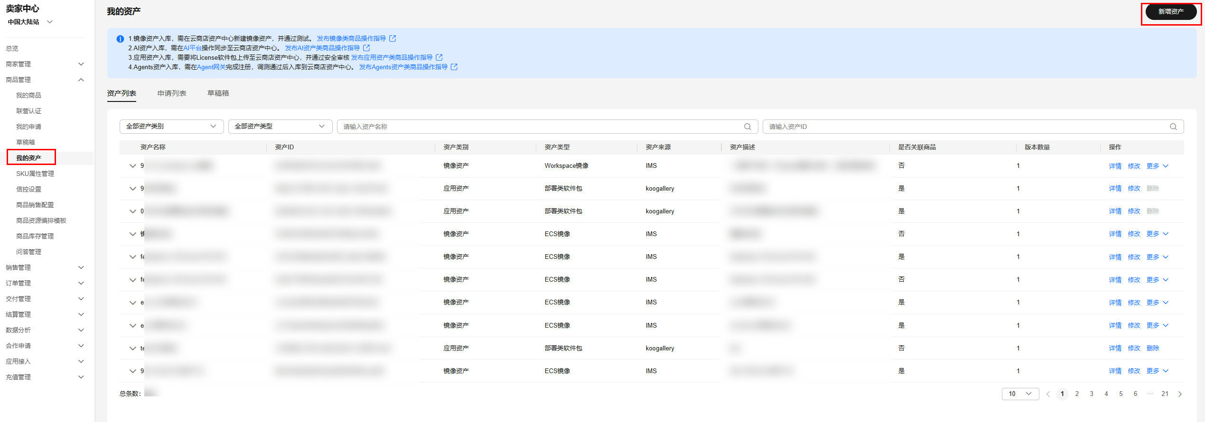The width and height of the screenshot is (1205, 422).
Task: Open the 全部资产类别 dropdown
Action: pyautogui.click(x=171, y=127)
